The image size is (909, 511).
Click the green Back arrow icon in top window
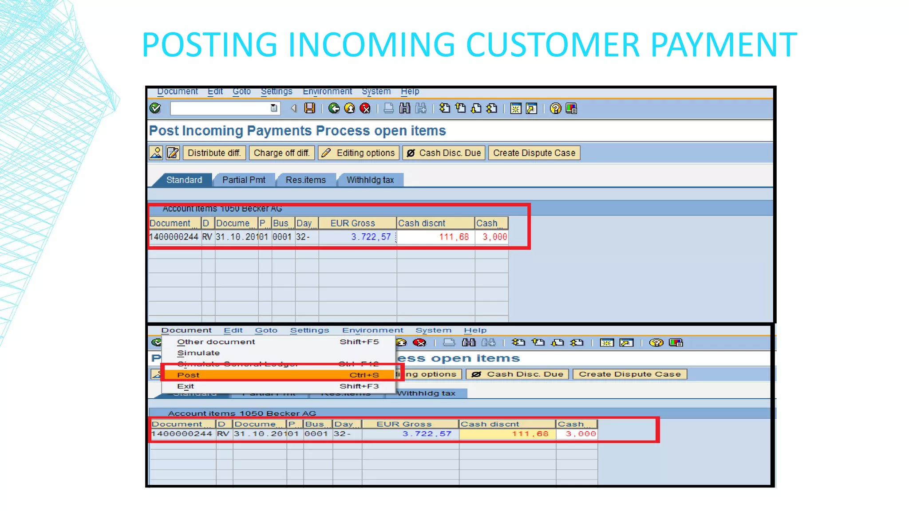click(334, 108)
